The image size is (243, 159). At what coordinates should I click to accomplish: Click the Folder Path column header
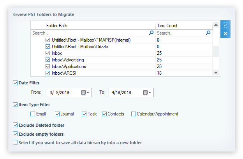(93, 25)
